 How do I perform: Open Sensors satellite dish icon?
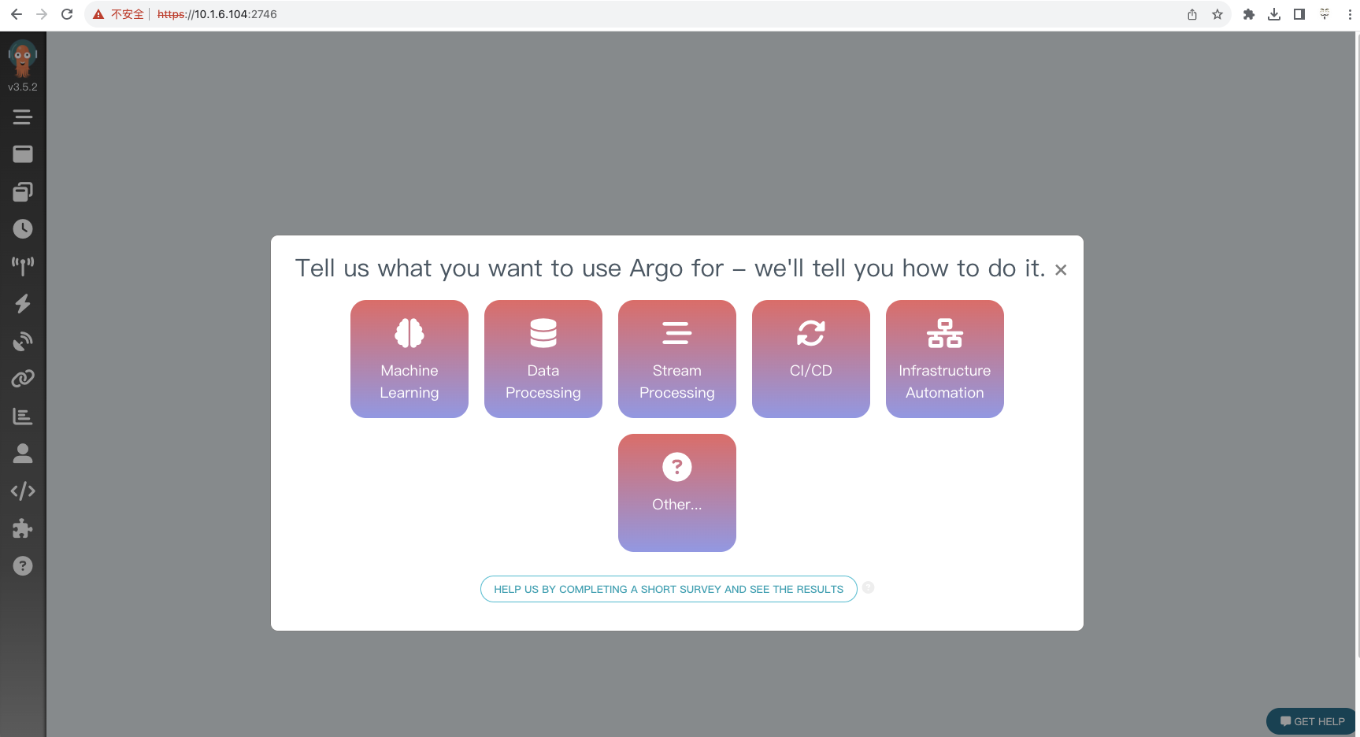pyautogui.click(x=23, y=341)
